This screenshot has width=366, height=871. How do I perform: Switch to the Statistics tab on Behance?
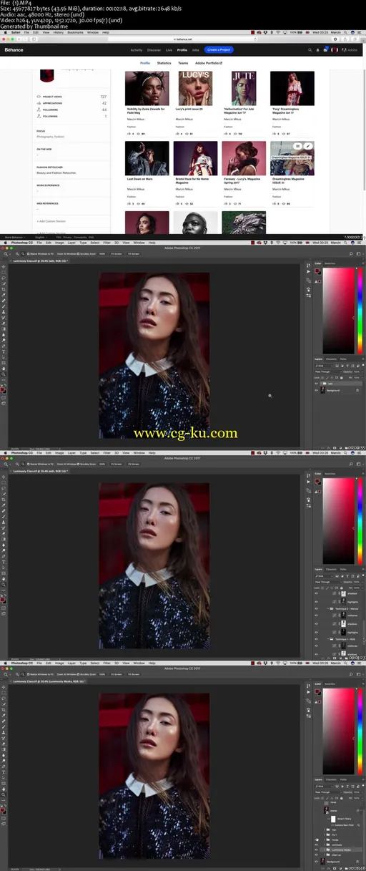(164, 63)
